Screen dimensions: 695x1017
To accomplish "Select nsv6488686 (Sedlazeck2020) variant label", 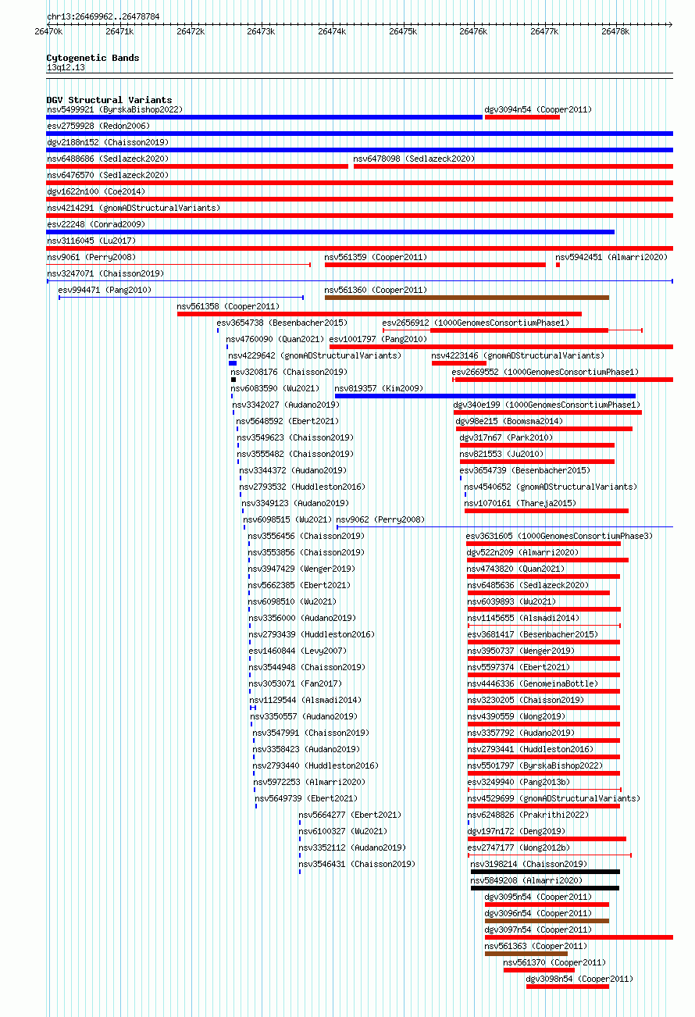I will (107, 159).
